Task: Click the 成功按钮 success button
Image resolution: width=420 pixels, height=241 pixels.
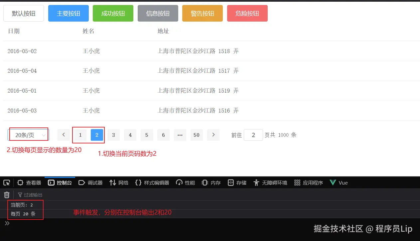Action: [113, 13]
